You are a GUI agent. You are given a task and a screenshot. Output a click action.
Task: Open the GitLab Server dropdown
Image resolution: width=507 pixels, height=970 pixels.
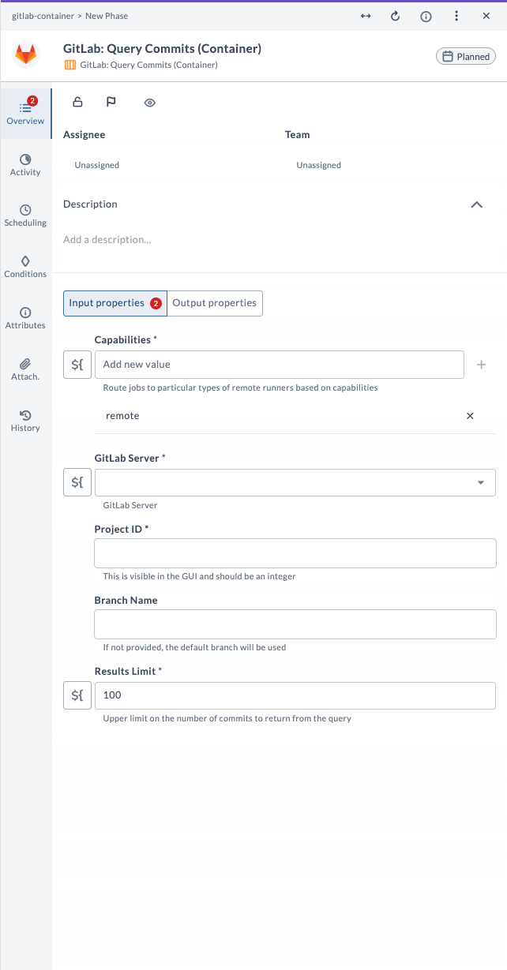(x=295, y=482)
